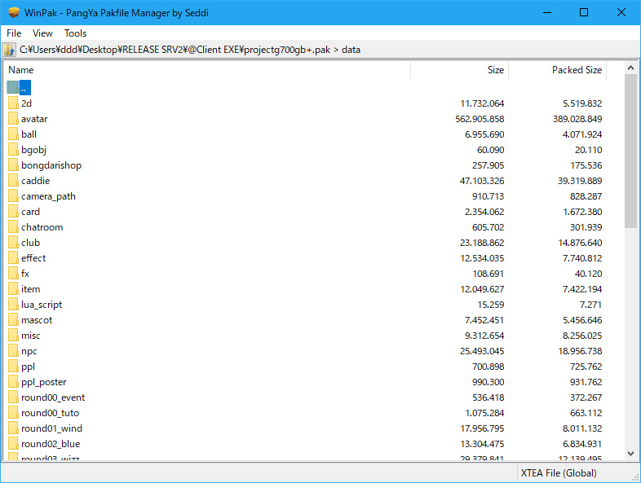
Task: Click size value 562.905.858 for avatar
Action: 480,119
